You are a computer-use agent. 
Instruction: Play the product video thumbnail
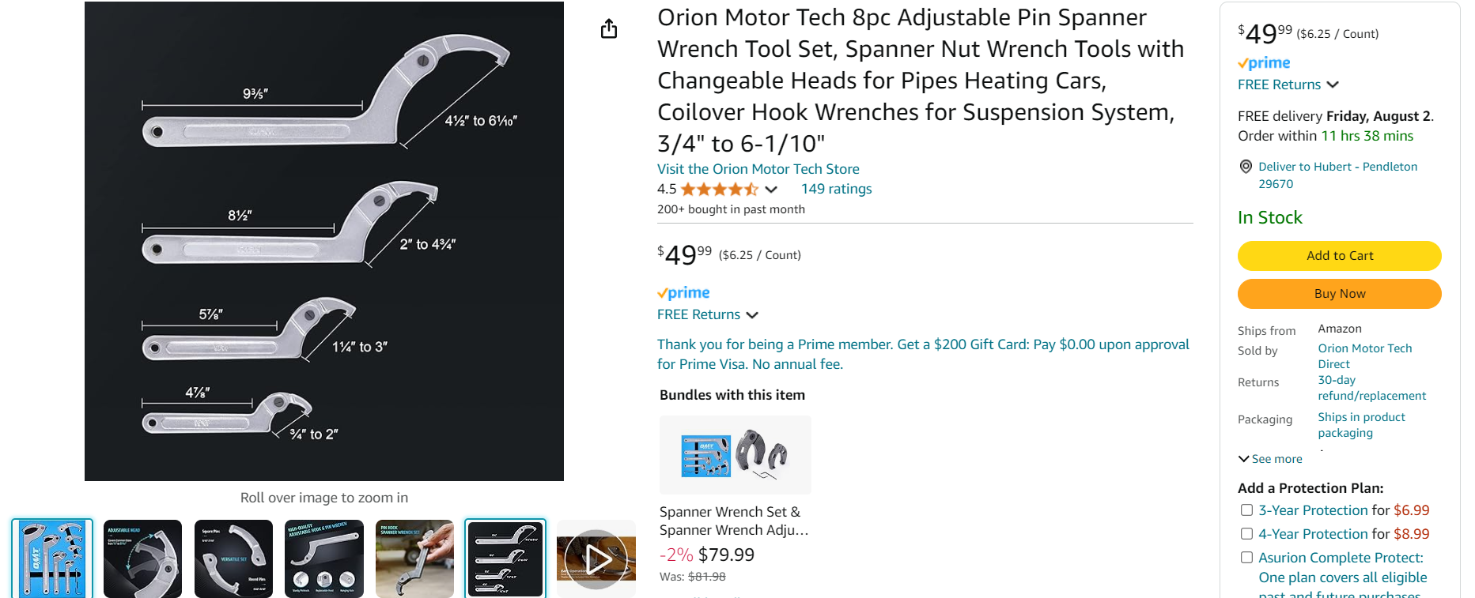coord(596,559)
